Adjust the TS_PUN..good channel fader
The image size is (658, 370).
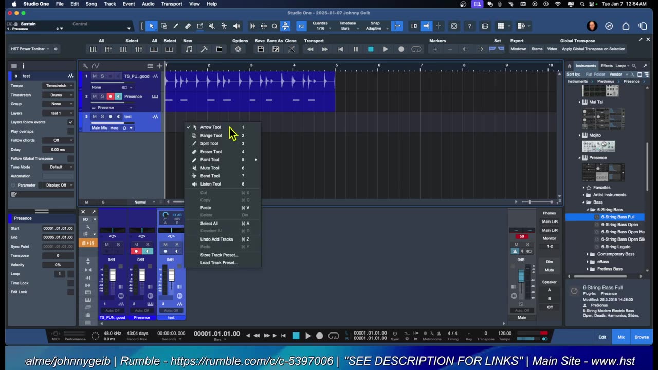pyautogui.click(x=113, y=276)
